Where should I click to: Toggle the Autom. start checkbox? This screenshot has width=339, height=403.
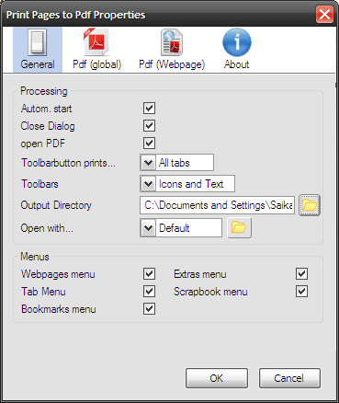(149, 109)
